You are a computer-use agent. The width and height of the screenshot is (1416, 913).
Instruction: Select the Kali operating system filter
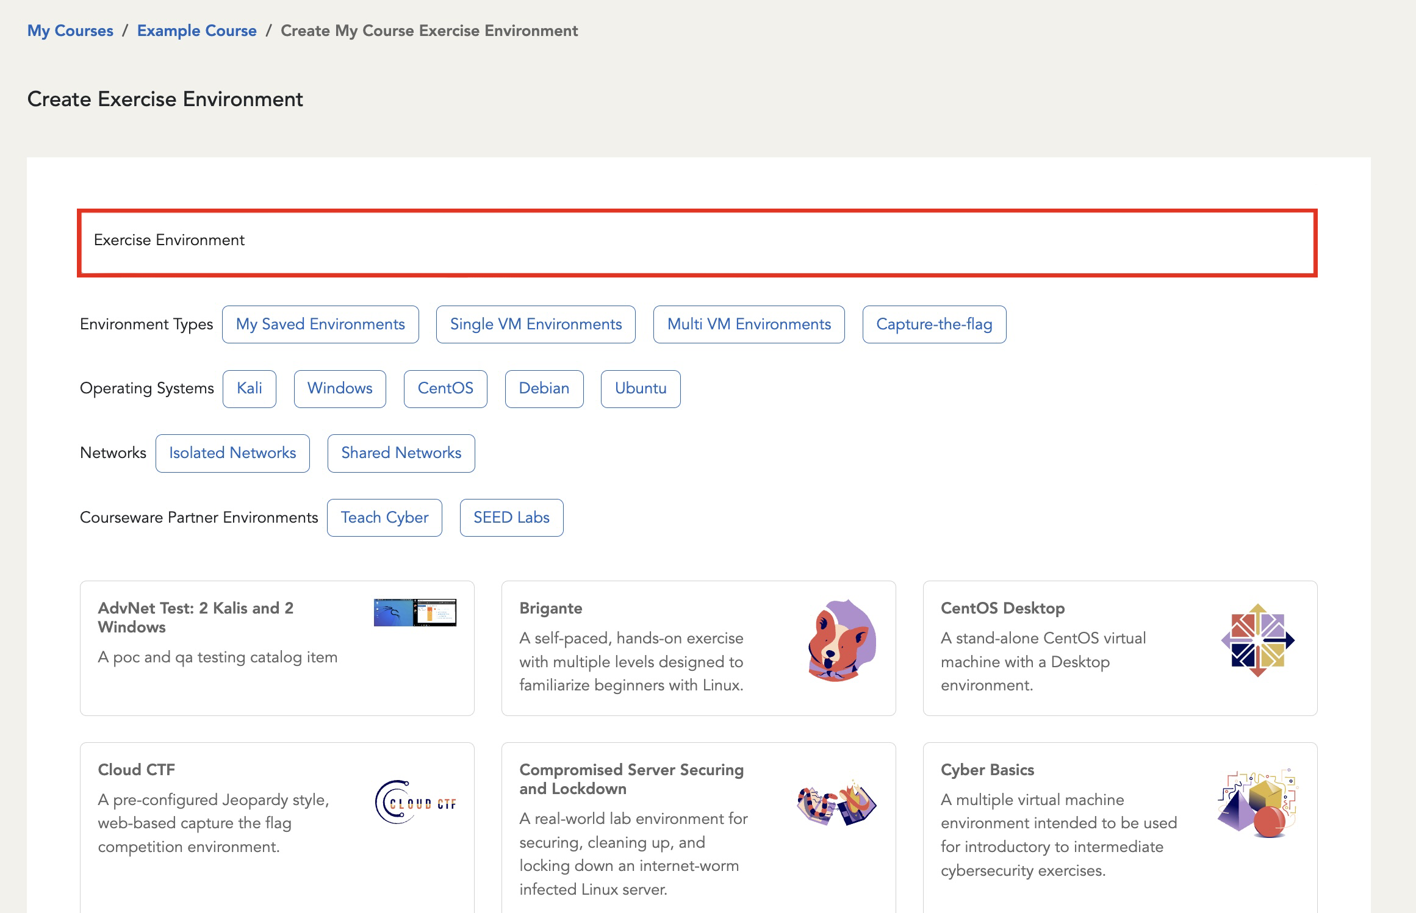249,388
